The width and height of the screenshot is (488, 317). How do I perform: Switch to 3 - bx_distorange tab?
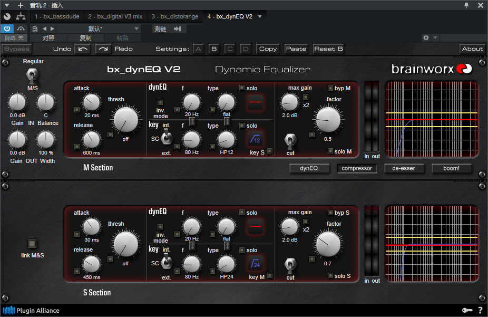click(174, 16)
